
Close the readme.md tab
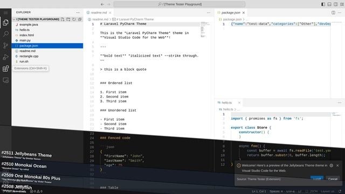coord(110,12)
